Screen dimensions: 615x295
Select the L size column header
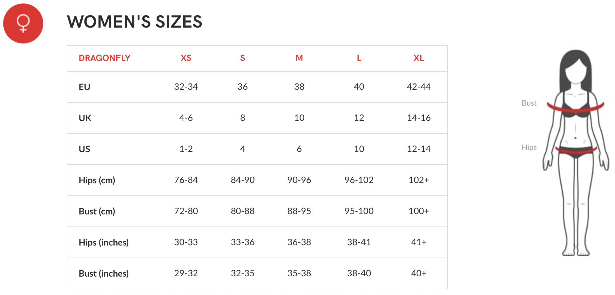click(359, 58)
